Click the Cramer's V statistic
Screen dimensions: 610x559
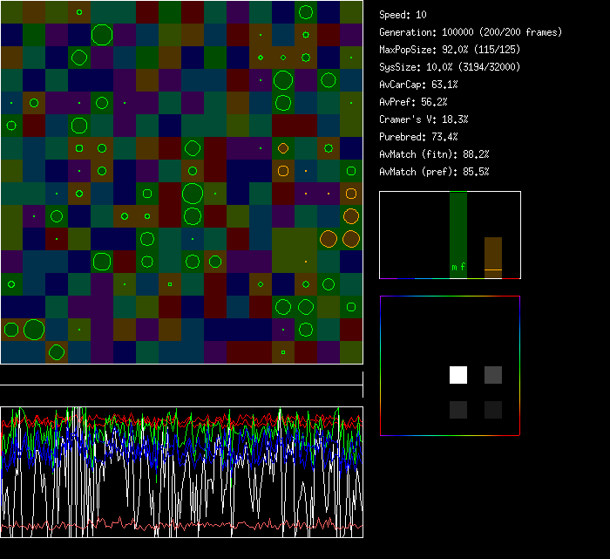pos(424,119)
